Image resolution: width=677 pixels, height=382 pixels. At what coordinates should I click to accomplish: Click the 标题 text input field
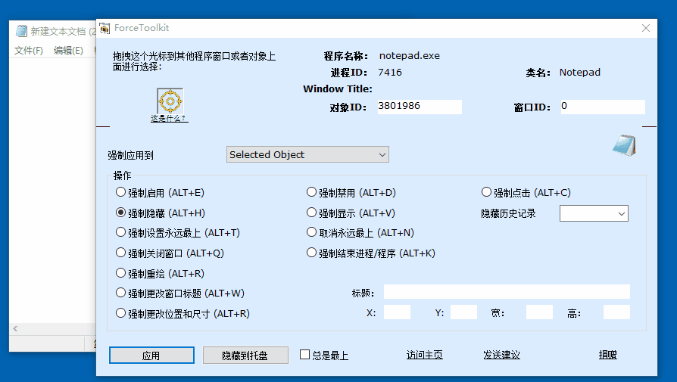pyautogui.click(x=506, y=292)
